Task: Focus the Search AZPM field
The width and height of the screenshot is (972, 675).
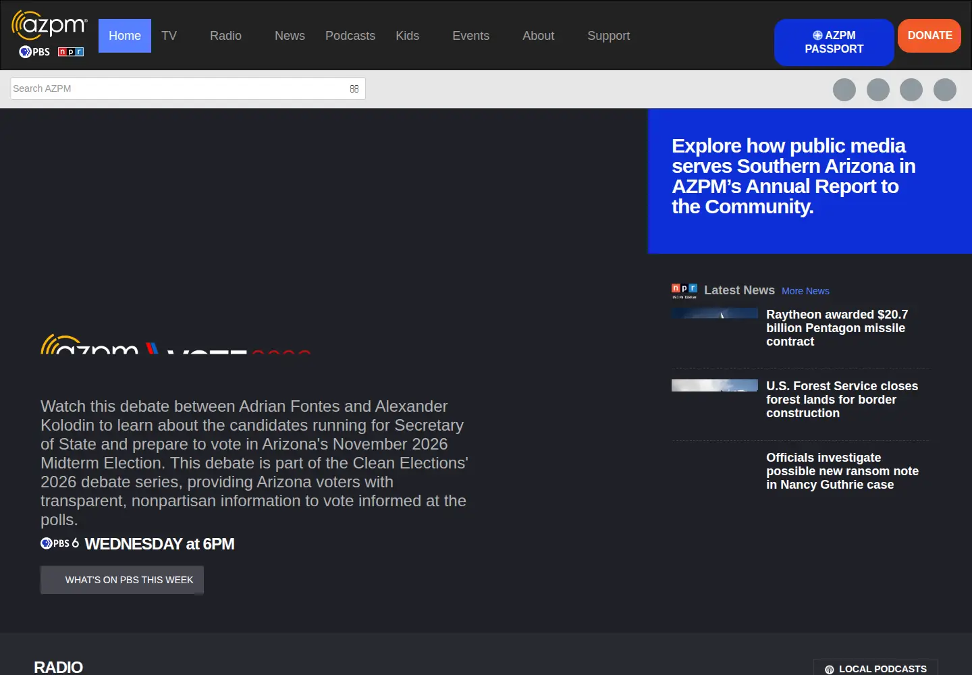Action: (x=188, y=88)
